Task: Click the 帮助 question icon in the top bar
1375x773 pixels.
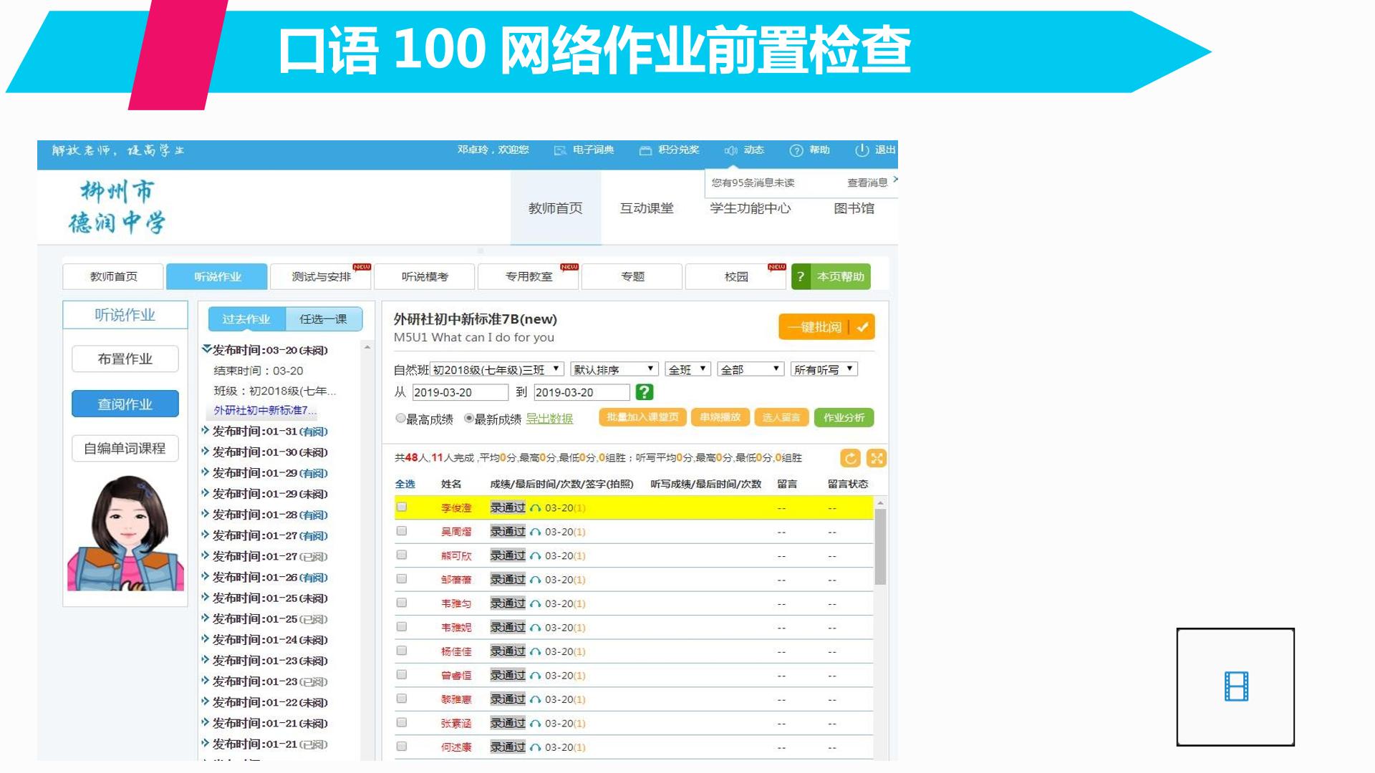Action: tap(796, 150)
